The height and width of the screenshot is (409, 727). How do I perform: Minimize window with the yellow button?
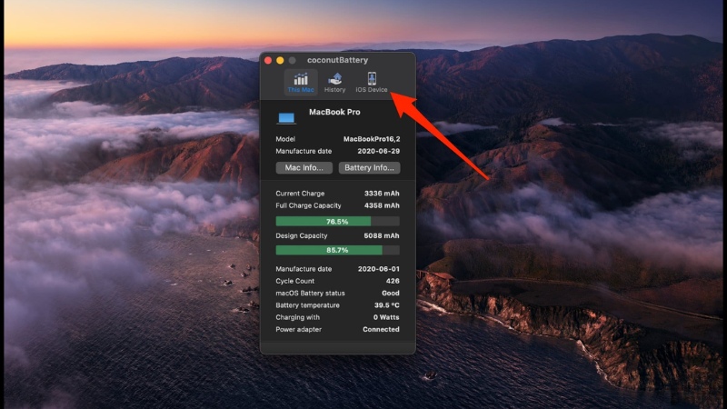pyautogui.click(x=280, y=60)
